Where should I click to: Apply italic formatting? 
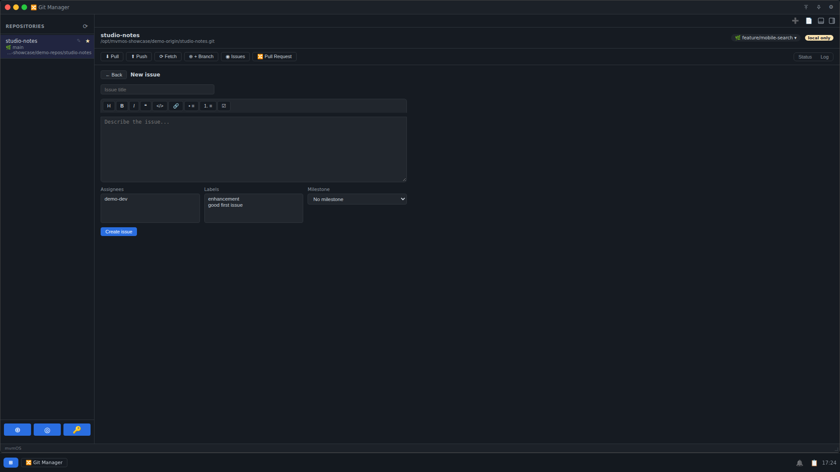coord(134,106)
